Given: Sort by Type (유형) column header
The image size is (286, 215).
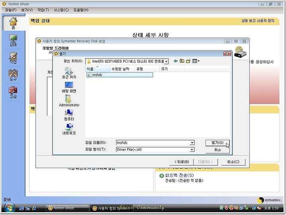Looking at the screenshot, I should (147, 69).
